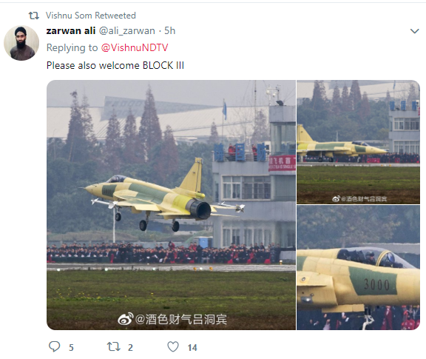Click the 5h timestamp of the tweet
Screen dimensions: 426x359
(170, 31)
